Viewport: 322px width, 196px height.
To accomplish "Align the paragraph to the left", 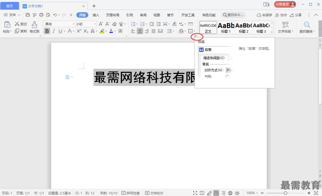I will point(133,31).
